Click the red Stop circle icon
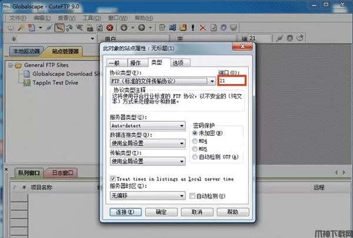353x238 pixels. click(x=109, y=28)
